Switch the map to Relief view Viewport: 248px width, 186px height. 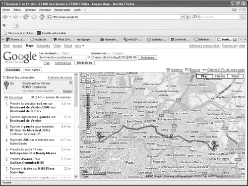(235, 76)
